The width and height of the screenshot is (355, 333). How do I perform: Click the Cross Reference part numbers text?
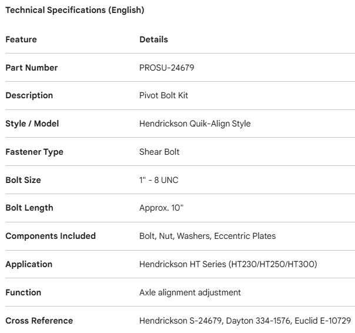pyautogui.click(x=245, y=321)
